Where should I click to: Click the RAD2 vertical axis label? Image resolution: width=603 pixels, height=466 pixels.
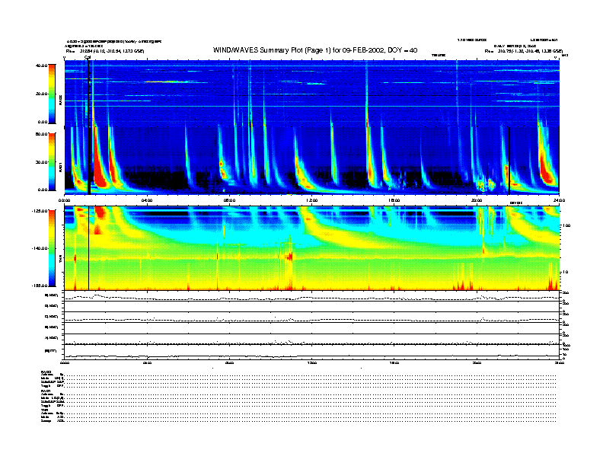tap(60, 100)
